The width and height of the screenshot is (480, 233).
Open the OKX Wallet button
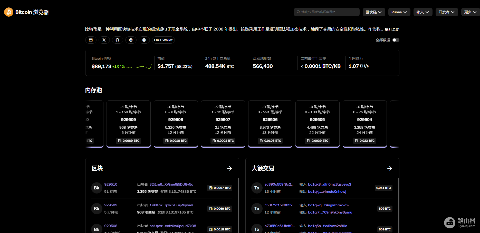point(163,40)
